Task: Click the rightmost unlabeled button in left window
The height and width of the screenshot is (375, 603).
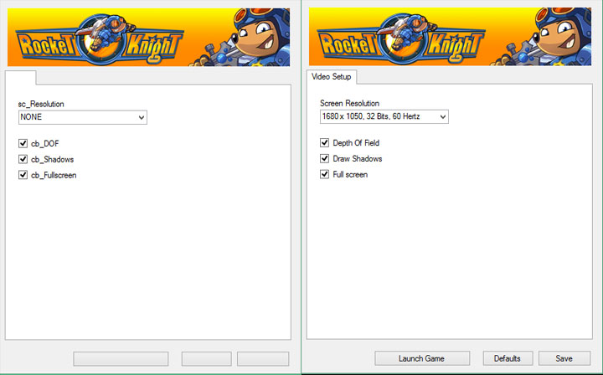Action: [262, 358]
